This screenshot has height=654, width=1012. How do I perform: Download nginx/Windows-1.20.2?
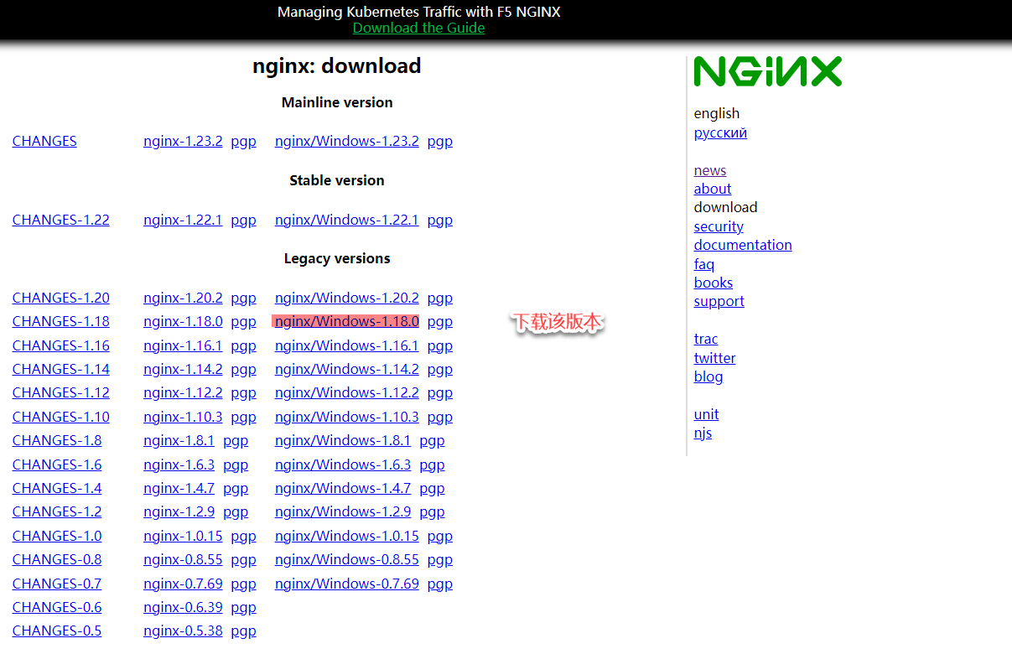(347, 298)
